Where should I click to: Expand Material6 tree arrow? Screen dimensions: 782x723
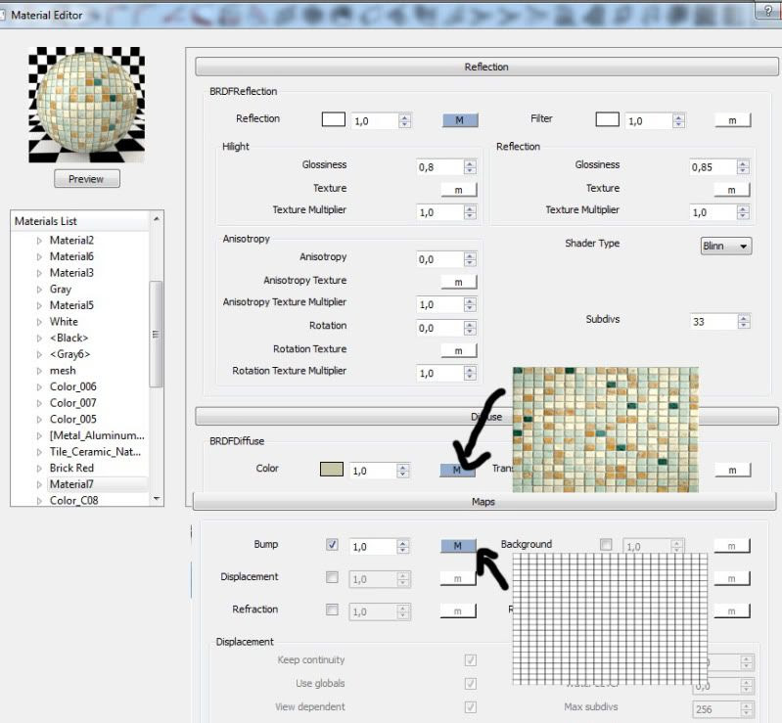39,256
